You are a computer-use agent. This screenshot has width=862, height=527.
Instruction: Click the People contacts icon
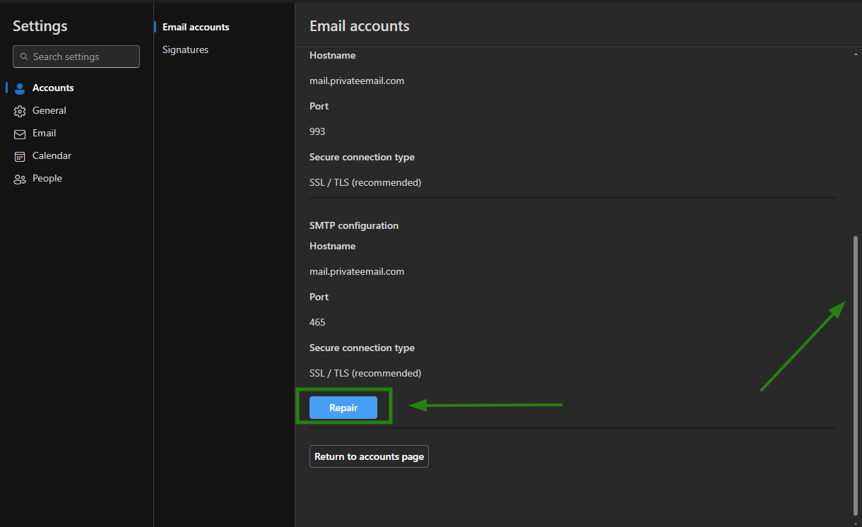coord(20,179)
